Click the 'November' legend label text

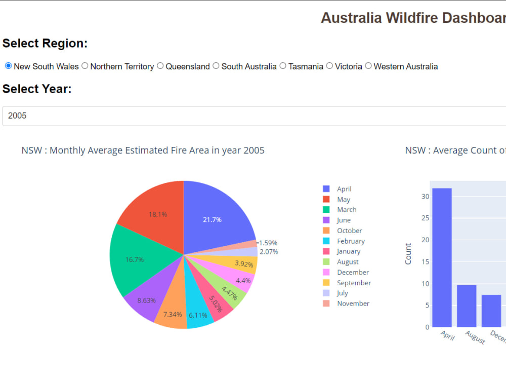(353, 303)
